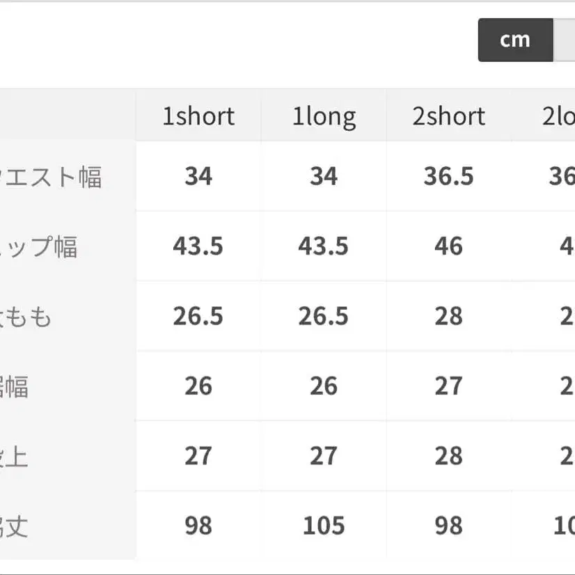Click the value 43.5 under 1long
Image resolution: width=575 pixels, height=575 pixels.
324,246
